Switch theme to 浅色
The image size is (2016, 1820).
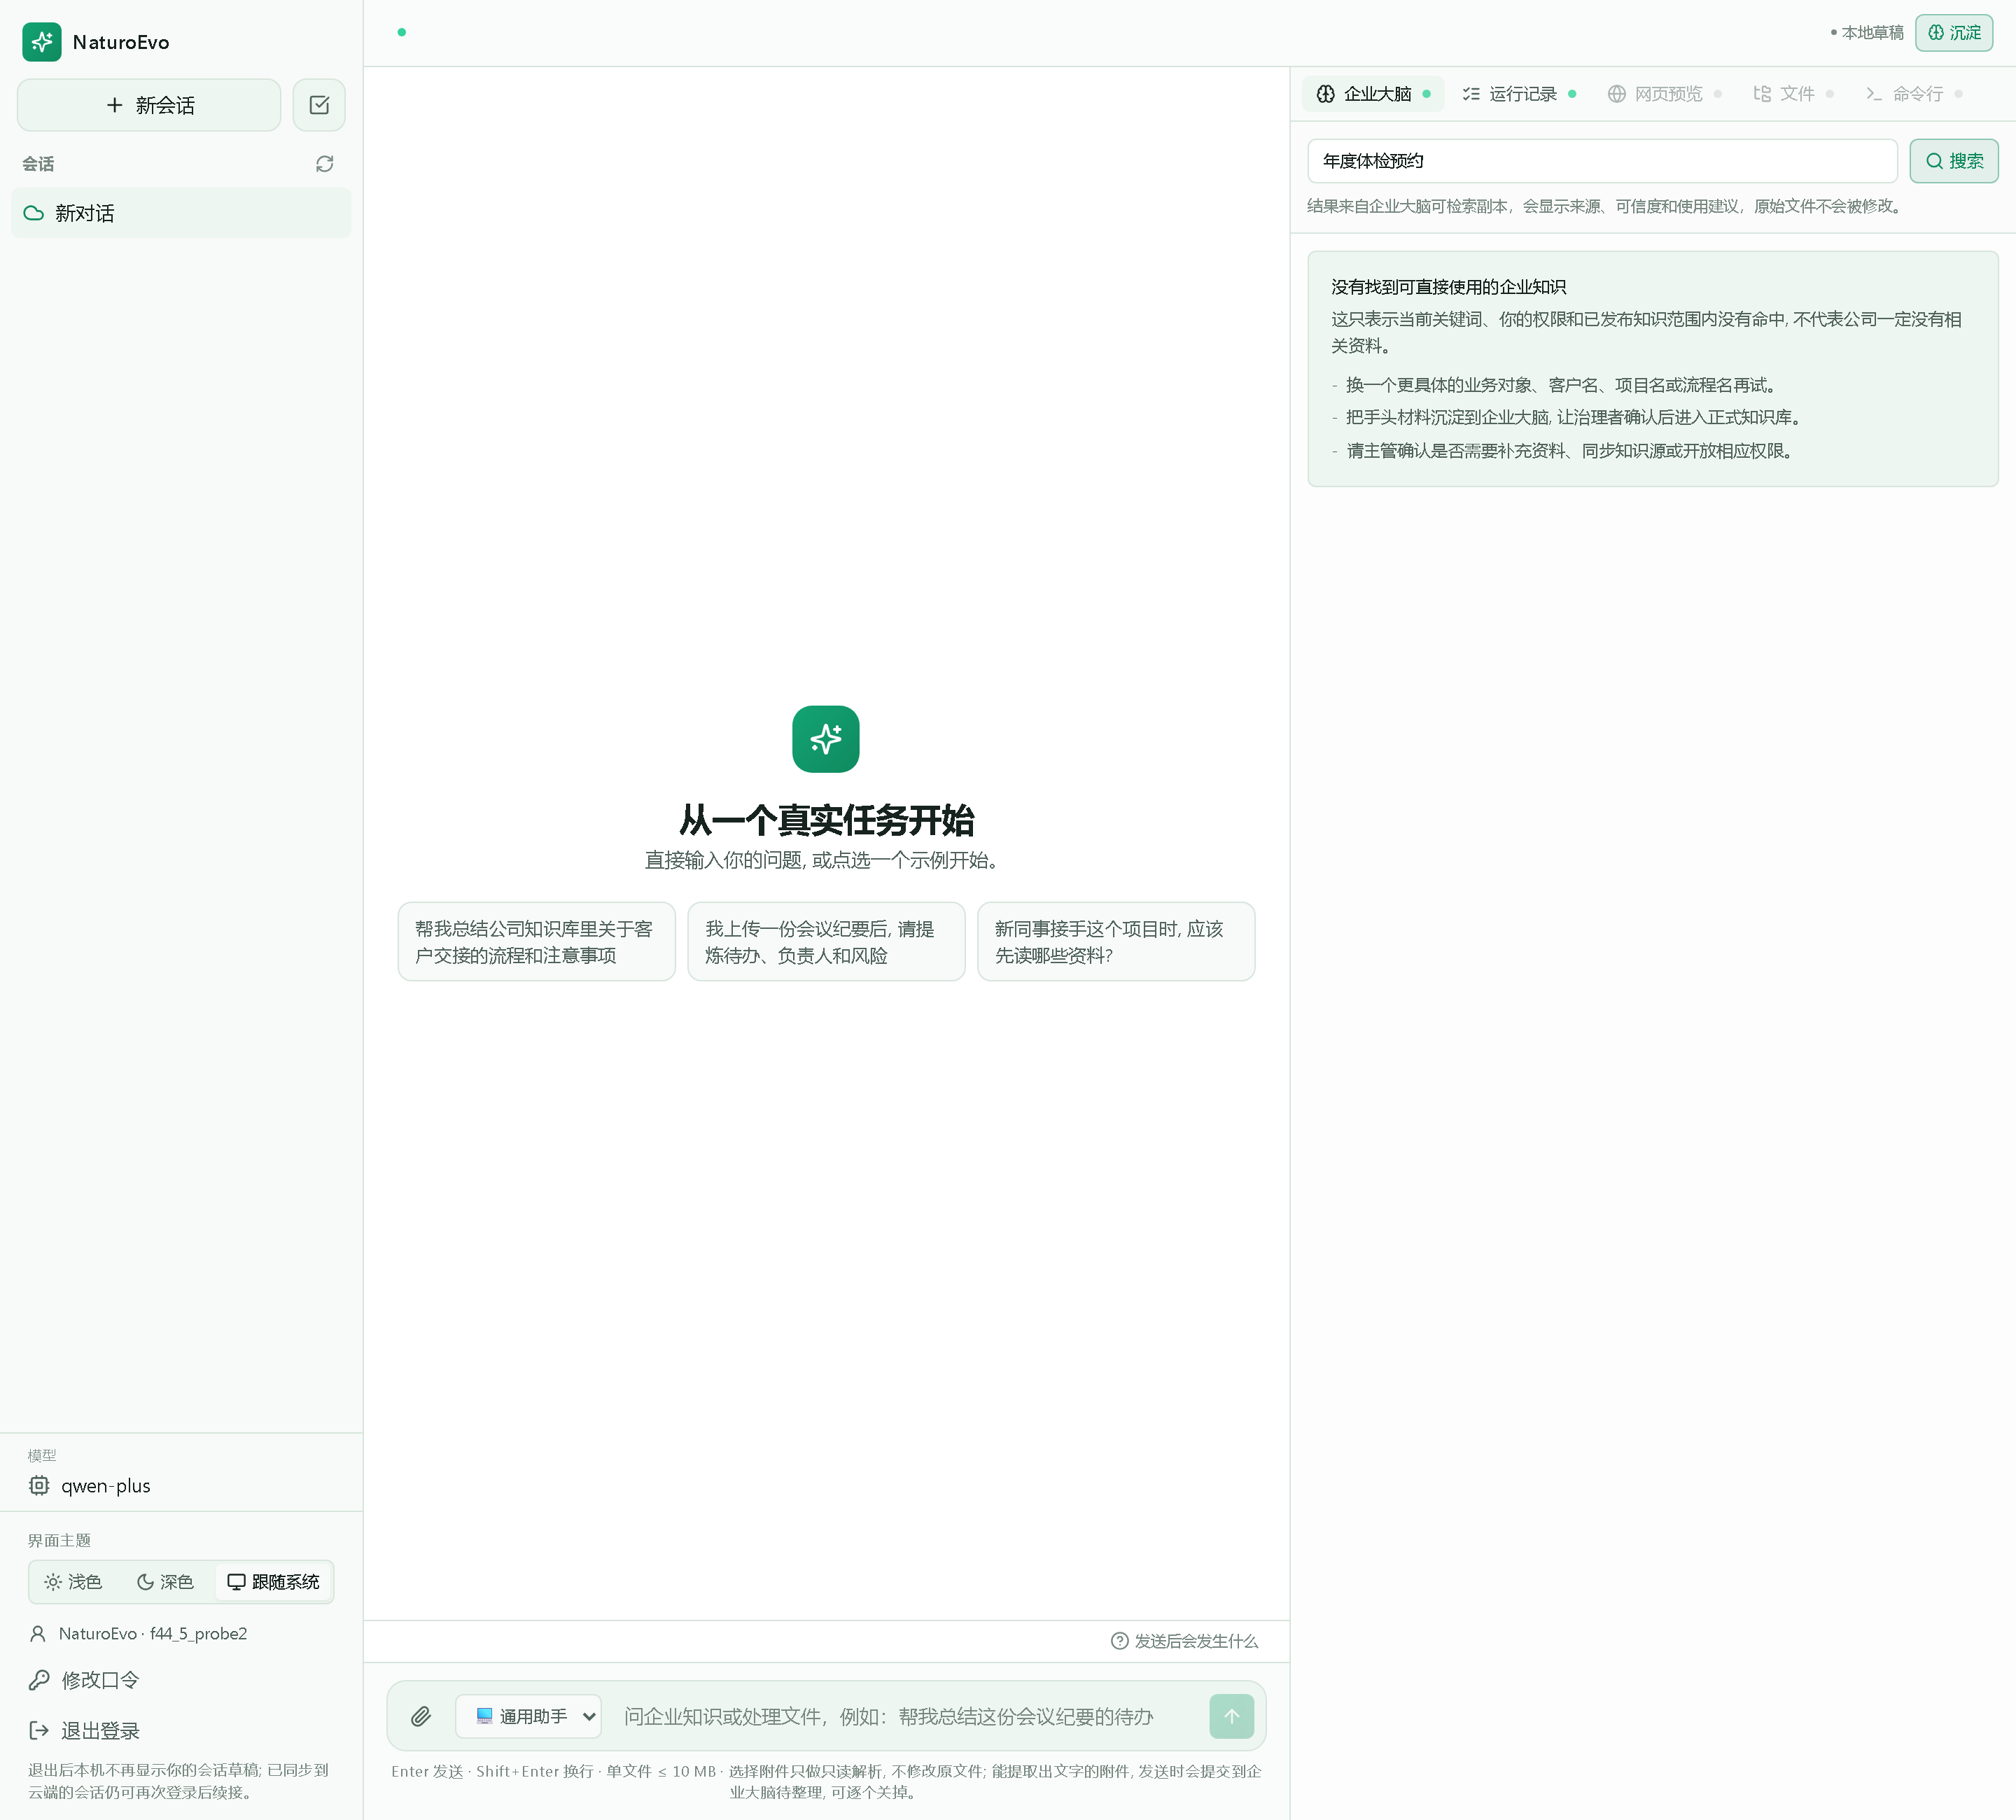(73, 1581)
